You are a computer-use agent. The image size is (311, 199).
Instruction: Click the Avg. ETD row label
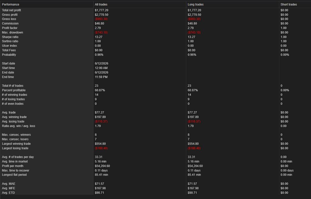8,193
